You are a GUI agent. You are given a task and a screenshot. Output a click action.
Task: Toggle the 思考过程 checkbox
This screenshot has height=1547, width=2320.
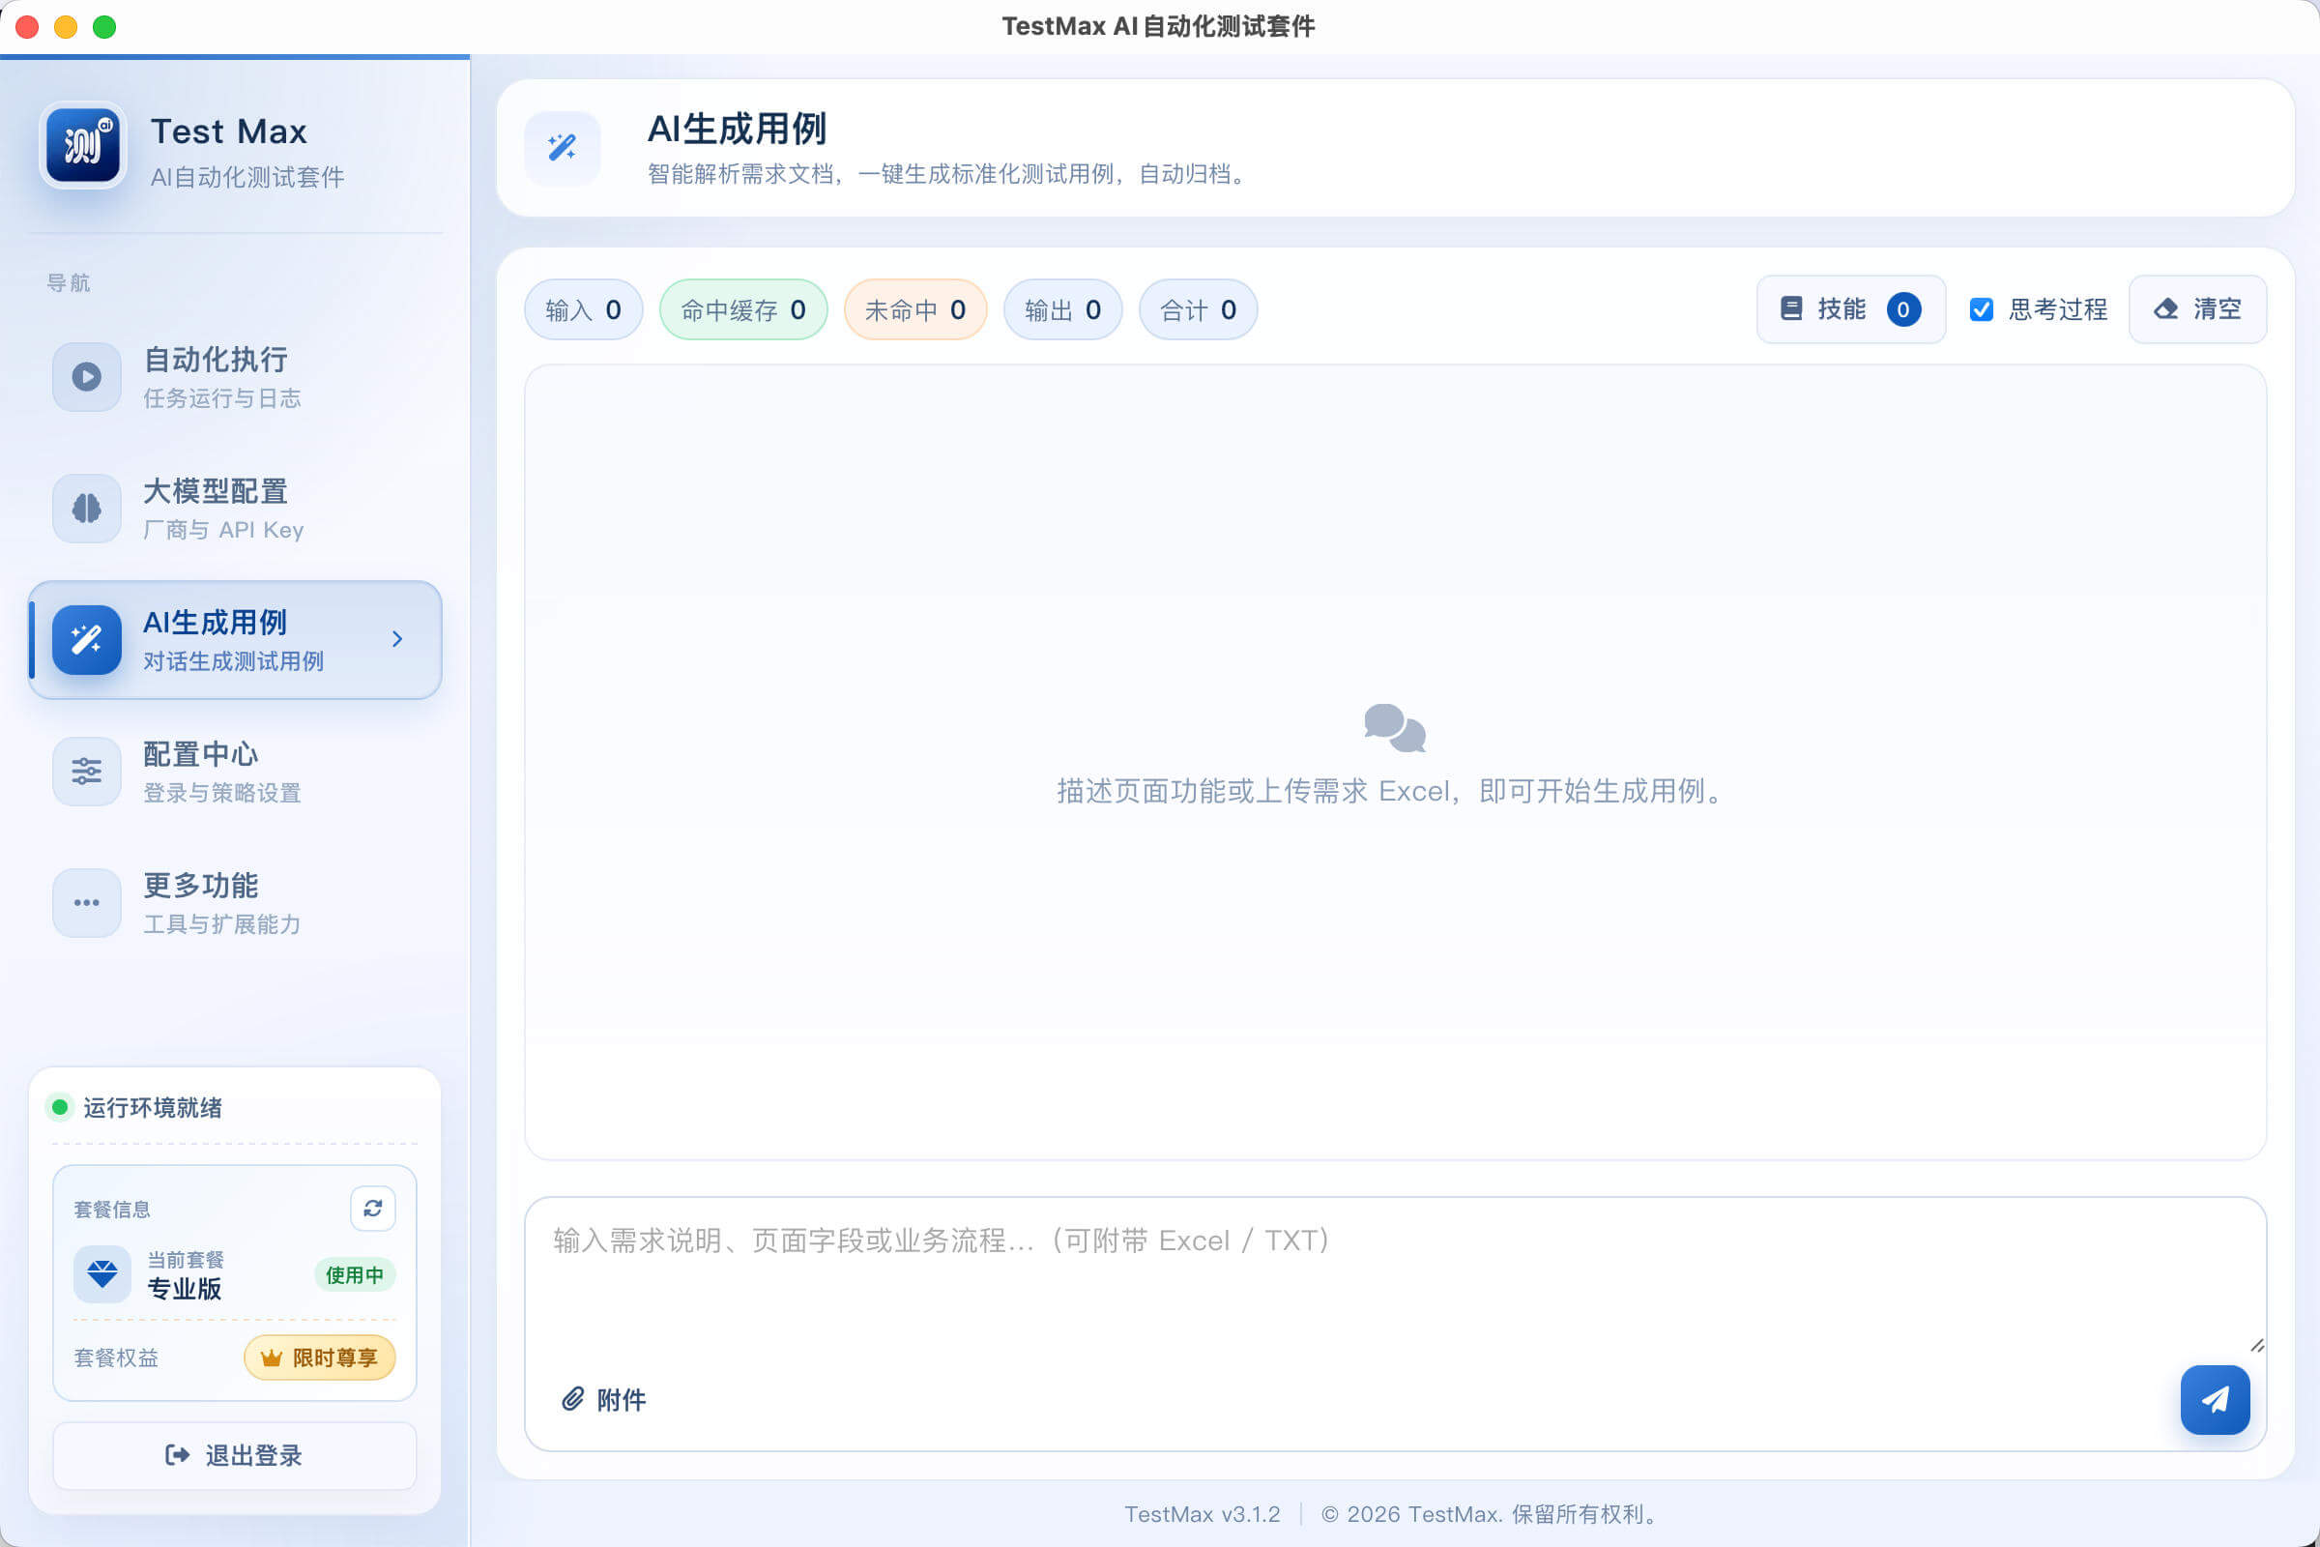(x=1982, y=309)
